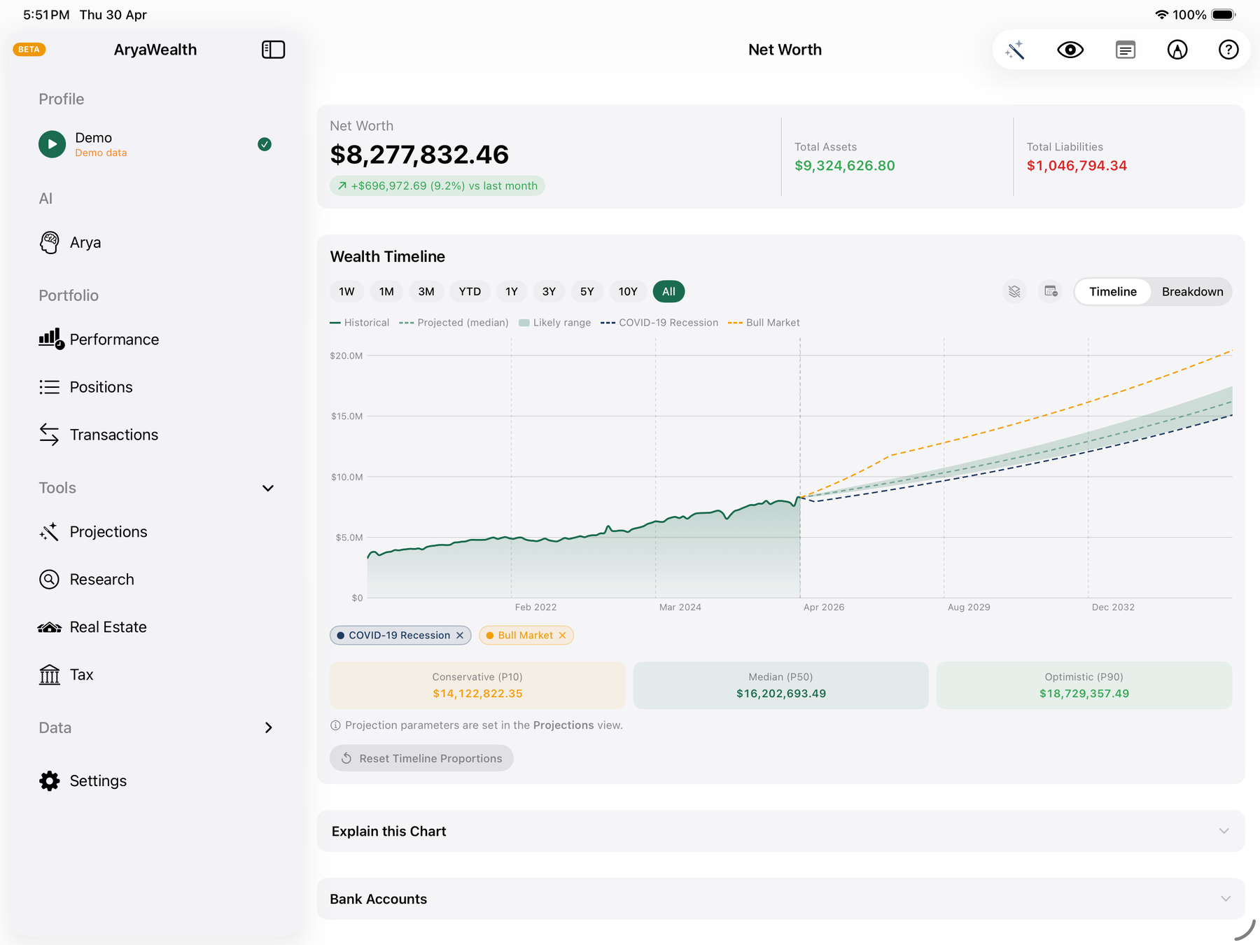This screenshot has height=945, width=1260.
Task: Select the 1Y time range
Action: 512,292
